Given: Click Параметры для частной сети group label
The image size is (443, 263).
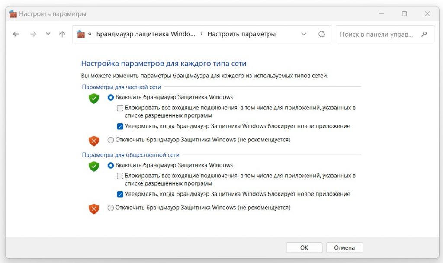Looking at the screenshot, I should coord(122,87).
